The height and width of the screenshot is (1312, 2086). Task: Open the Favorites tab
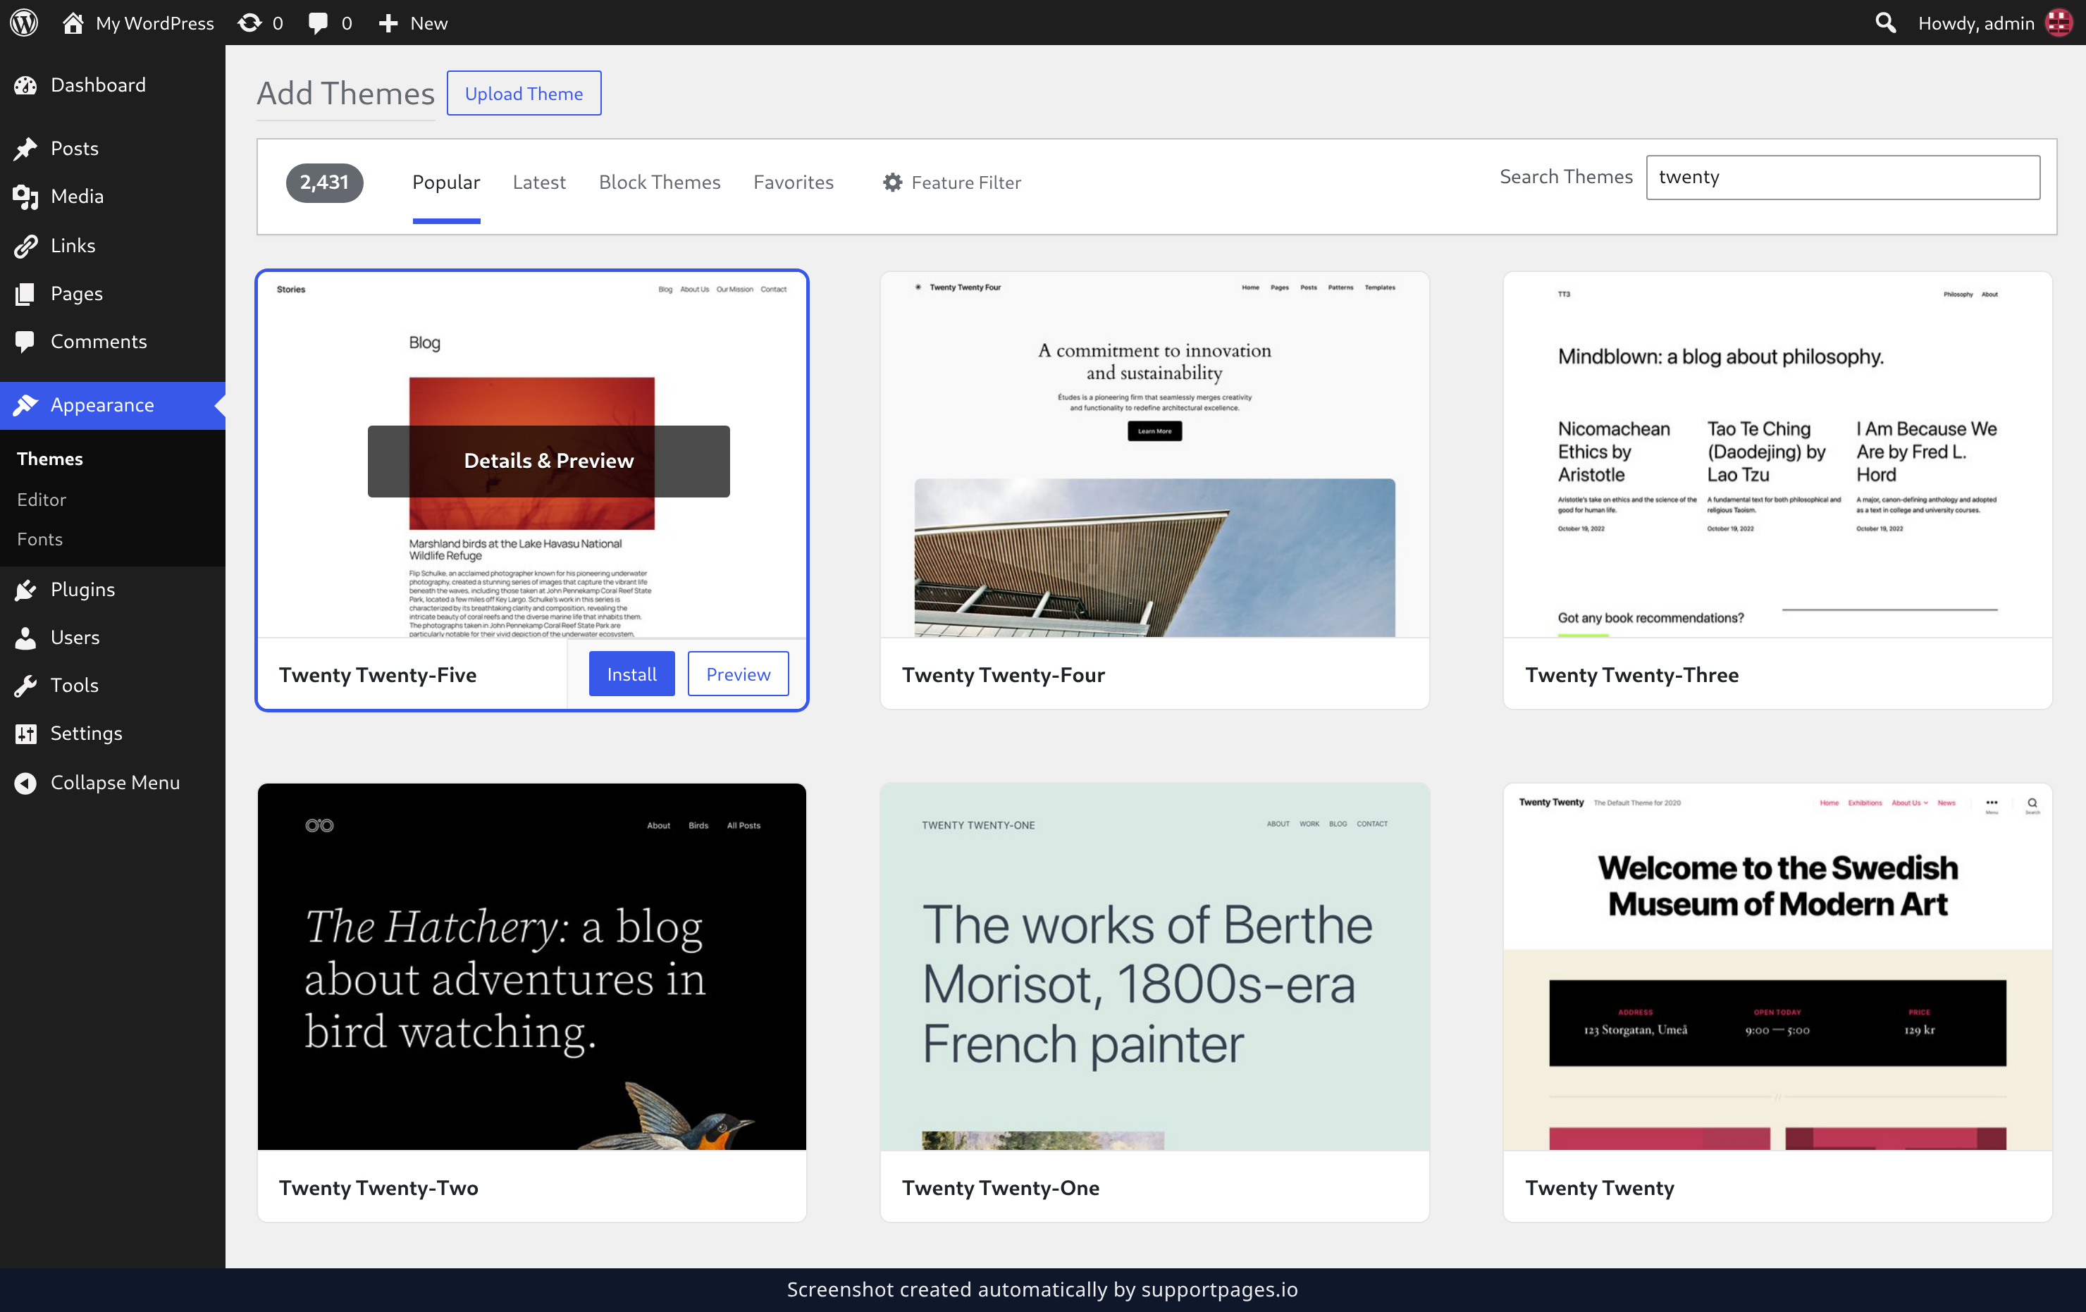pos(793,182)
